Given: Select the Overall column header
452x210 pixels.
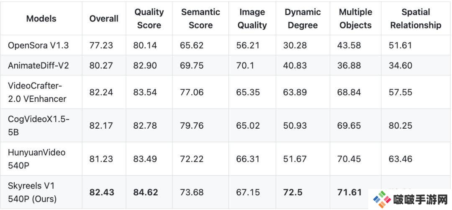Looking at the screenshot, I should [x=104, y=18].
